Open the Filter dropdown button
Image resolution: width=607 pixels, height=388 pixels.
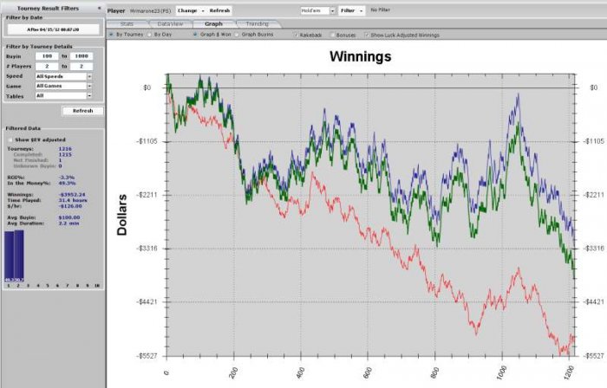(x=351, y=10)
